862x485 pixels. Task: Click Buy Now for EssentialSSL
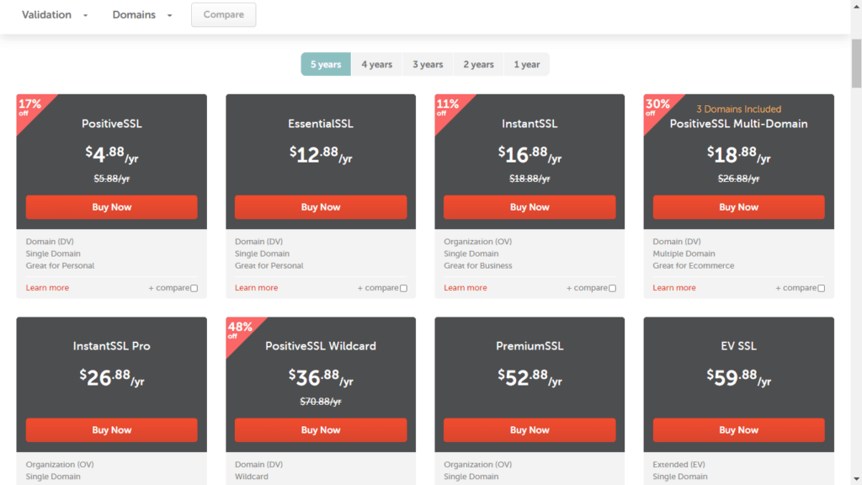coord(320,207)
